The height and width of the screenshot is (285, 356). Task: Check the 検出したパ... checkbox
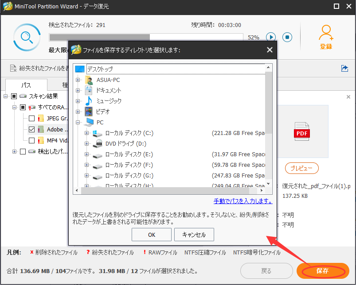click(23, 151)
